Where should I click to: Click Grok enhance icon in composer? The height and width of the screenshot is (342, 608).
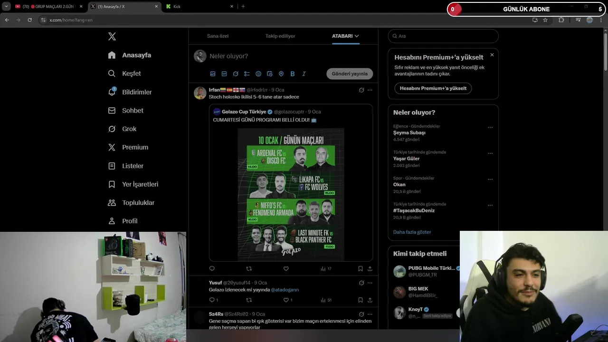[236, 74]
